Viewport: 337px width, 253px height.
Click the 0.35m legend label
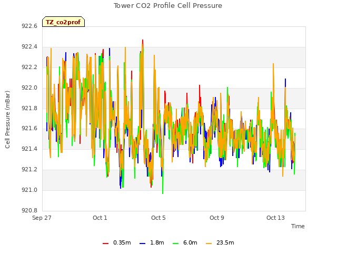click(122, 242)
